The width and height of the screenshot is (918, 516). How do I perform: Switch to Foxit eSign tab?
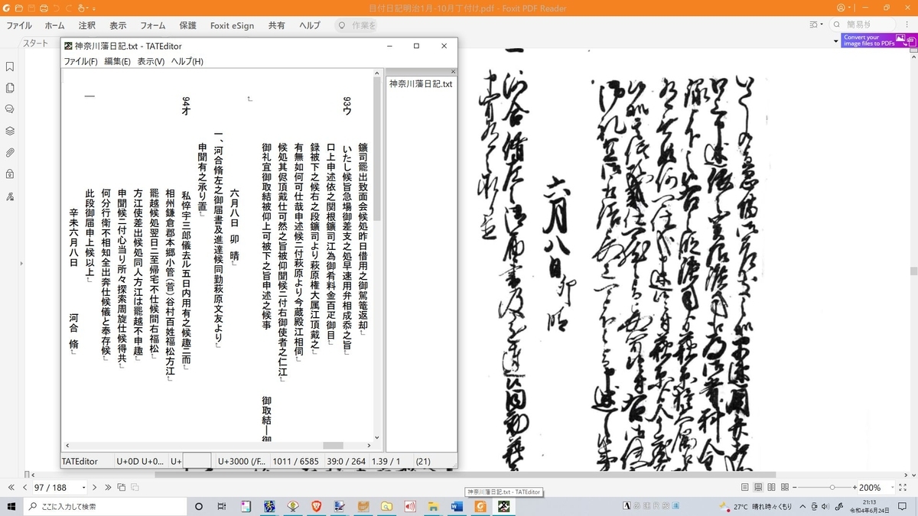232,25
